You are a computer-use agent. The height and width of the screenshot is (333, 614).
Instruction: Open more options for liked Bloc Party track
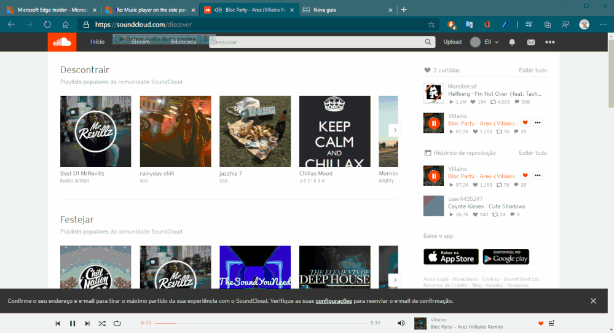click(x=538, y=122)
